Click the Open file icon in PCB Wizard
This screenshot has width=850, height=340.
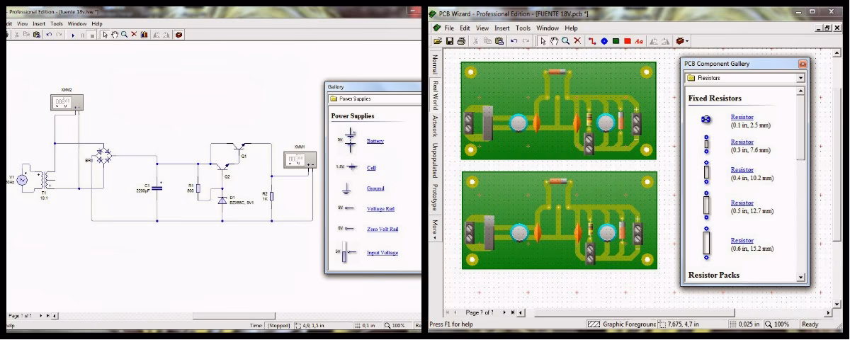click(438, 41)
